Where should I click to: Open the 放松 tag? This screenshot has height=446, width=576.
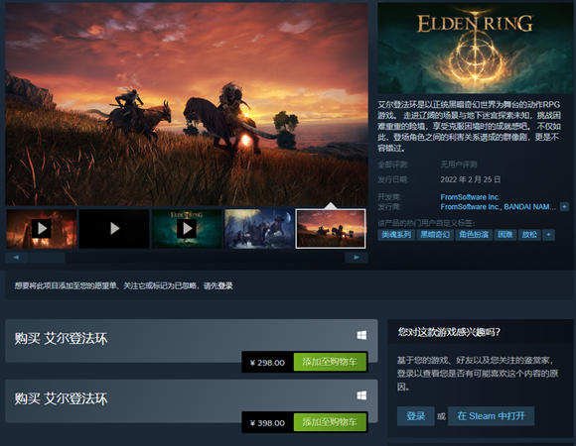click(x=529, y=235)
